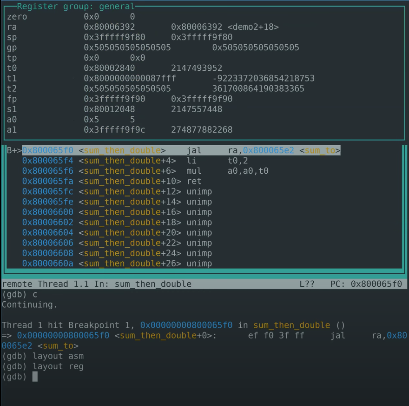Screen dimensions: 409x406
Task: Click the ret instruction at sum_then_double+10
Action: tap(194, 181)
